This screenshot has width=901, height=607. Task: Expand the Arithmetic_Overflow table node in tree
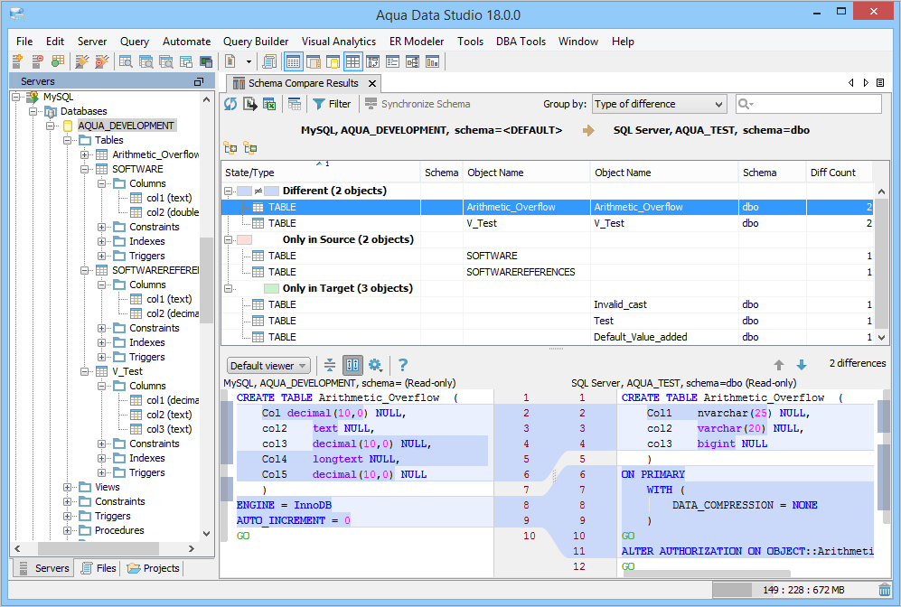click(x=84, y=154)
